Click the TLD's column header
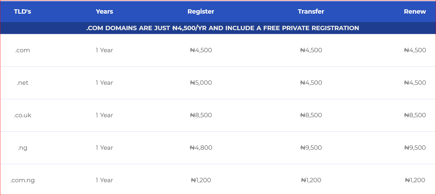436x195 pixels. point(22,12)
